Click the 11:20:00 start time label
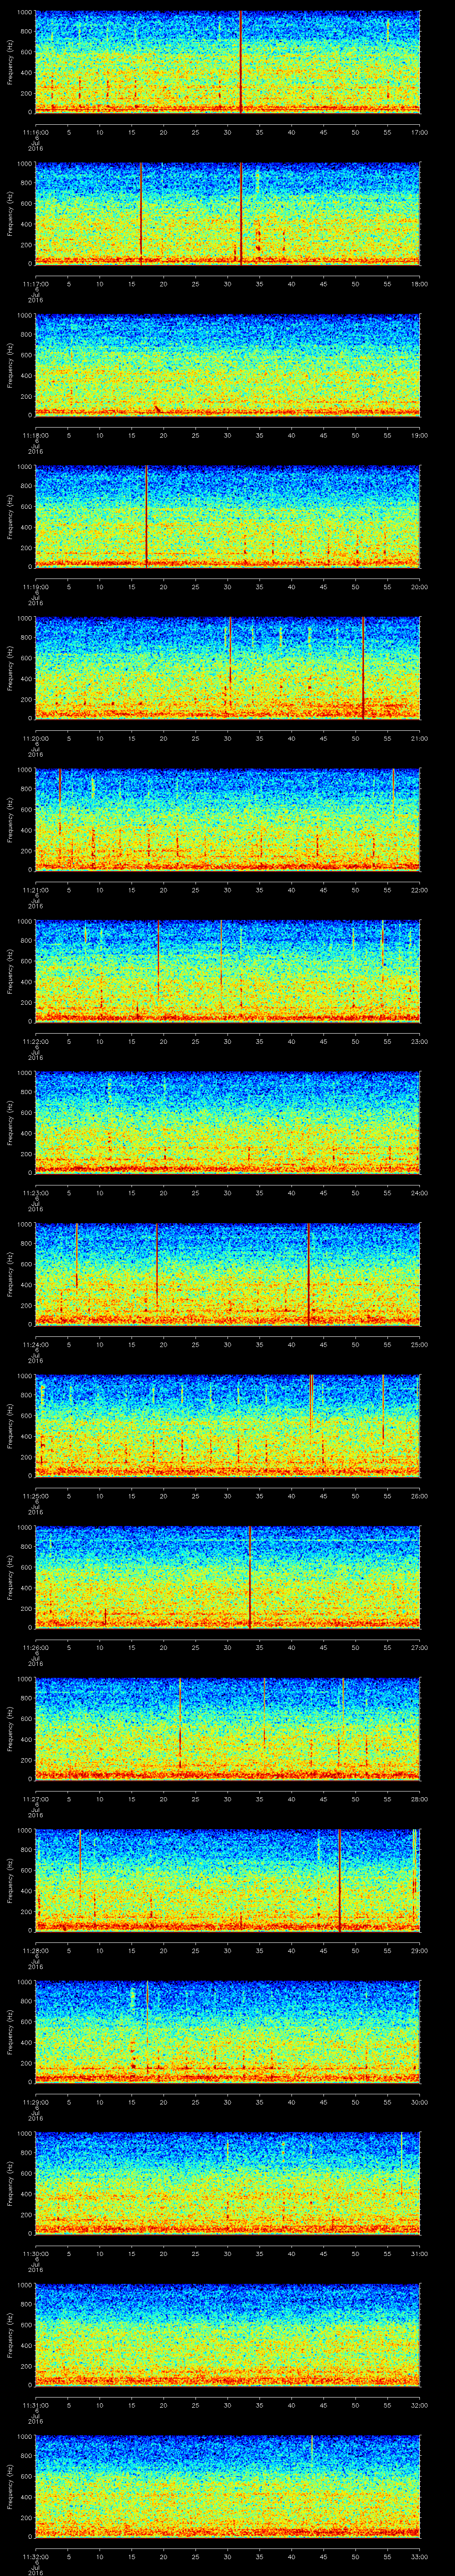 point(36,738)
